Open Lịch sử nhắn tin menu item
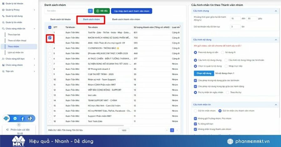Image resolution: width=281 pixels, height=147 pixels. point(16,52)
